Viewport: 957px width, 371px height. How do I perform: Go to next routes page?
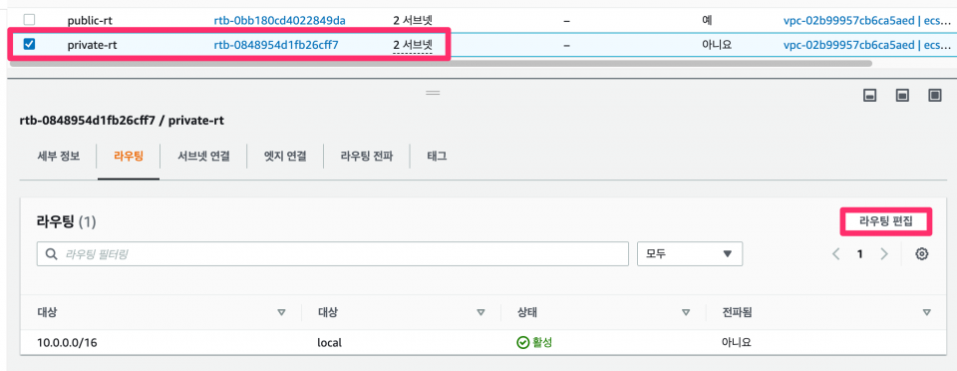884,254
